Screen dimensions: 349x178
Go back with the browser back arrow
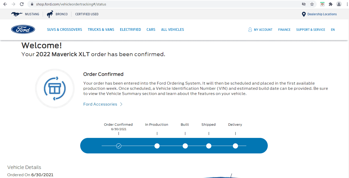(5, 4)
